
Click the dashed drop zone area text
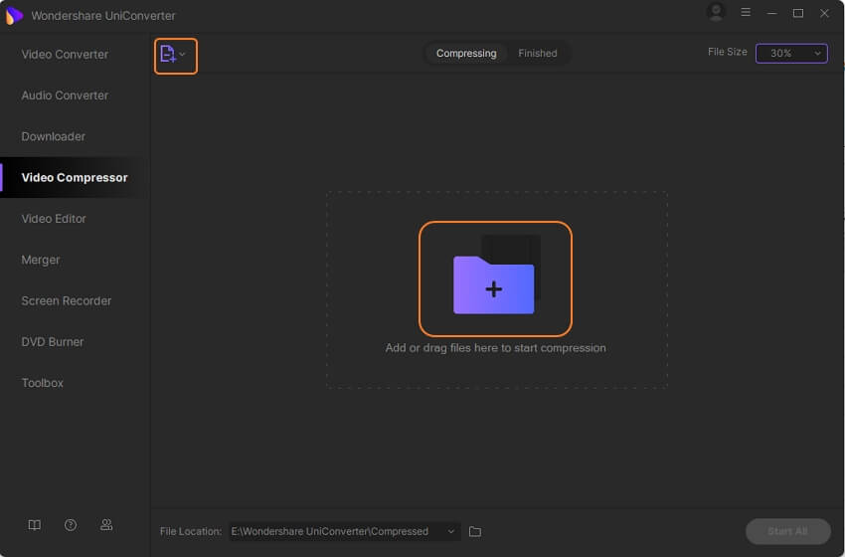(x=495, y=348)
